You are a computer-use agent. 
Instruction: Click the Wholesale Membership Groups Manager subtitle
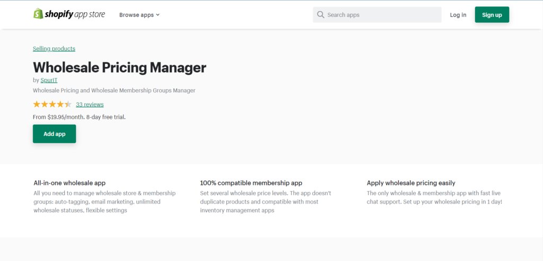pos(115,91)
